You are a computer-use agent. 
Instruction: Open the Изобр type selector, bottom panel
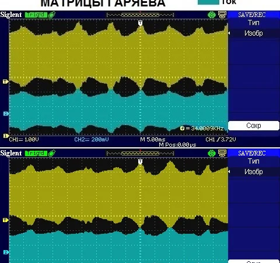pos(254,172)
